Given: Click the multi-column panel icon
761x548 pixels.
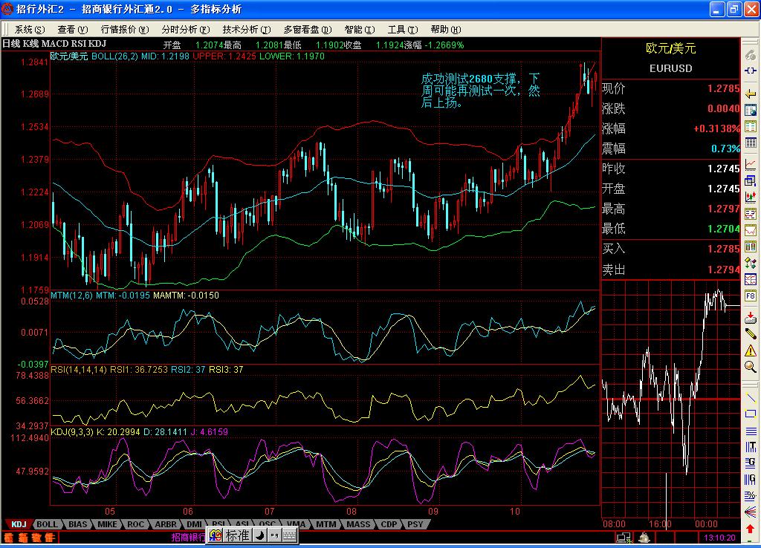Looking at the screenshot, I should 751,247.
